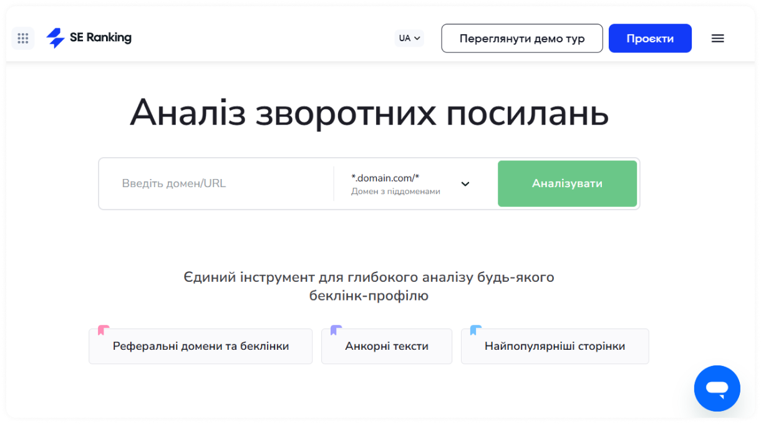Select the Реферальні домени та беклінки tab

[200, 346]
